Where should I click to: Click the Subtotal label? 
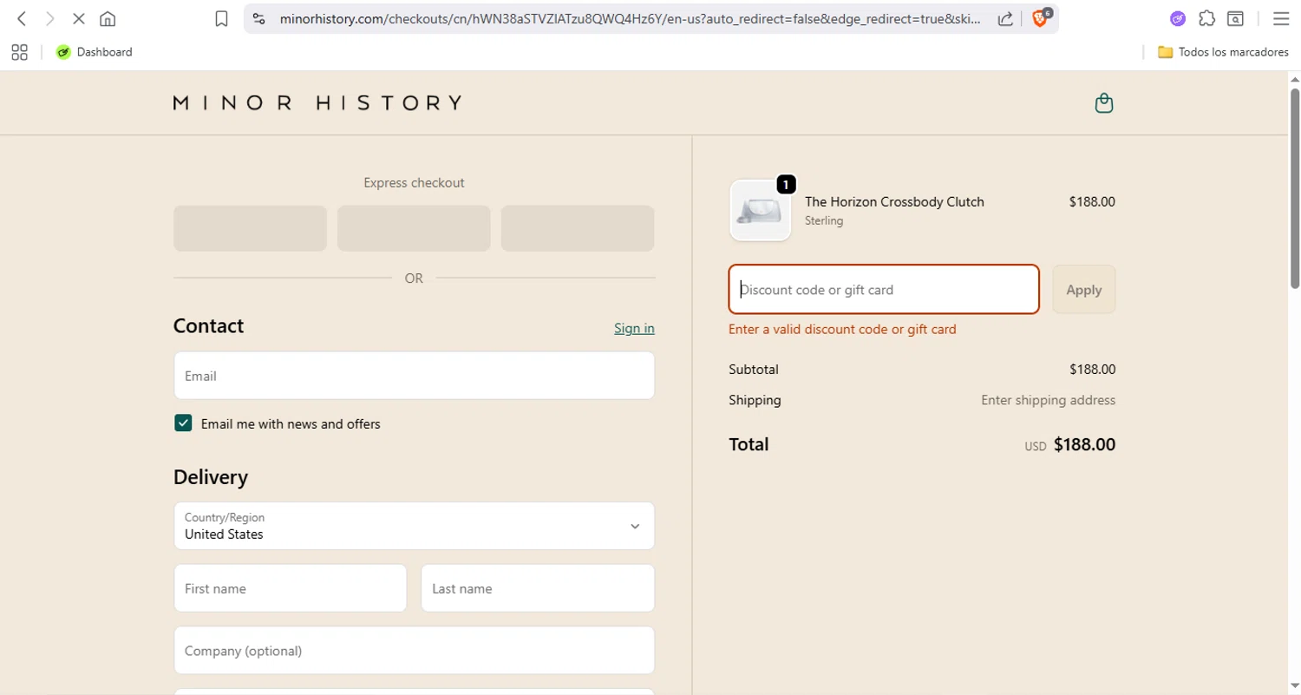click(754, 370)
